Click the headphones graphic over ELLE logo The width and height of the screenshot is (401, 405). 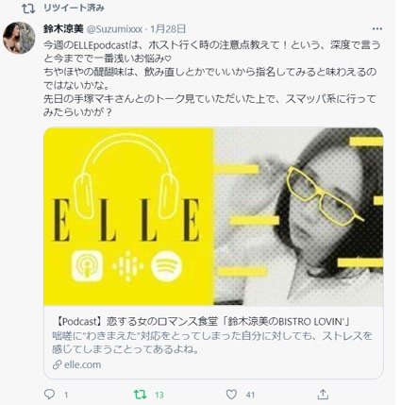click(x=126, y=177)
